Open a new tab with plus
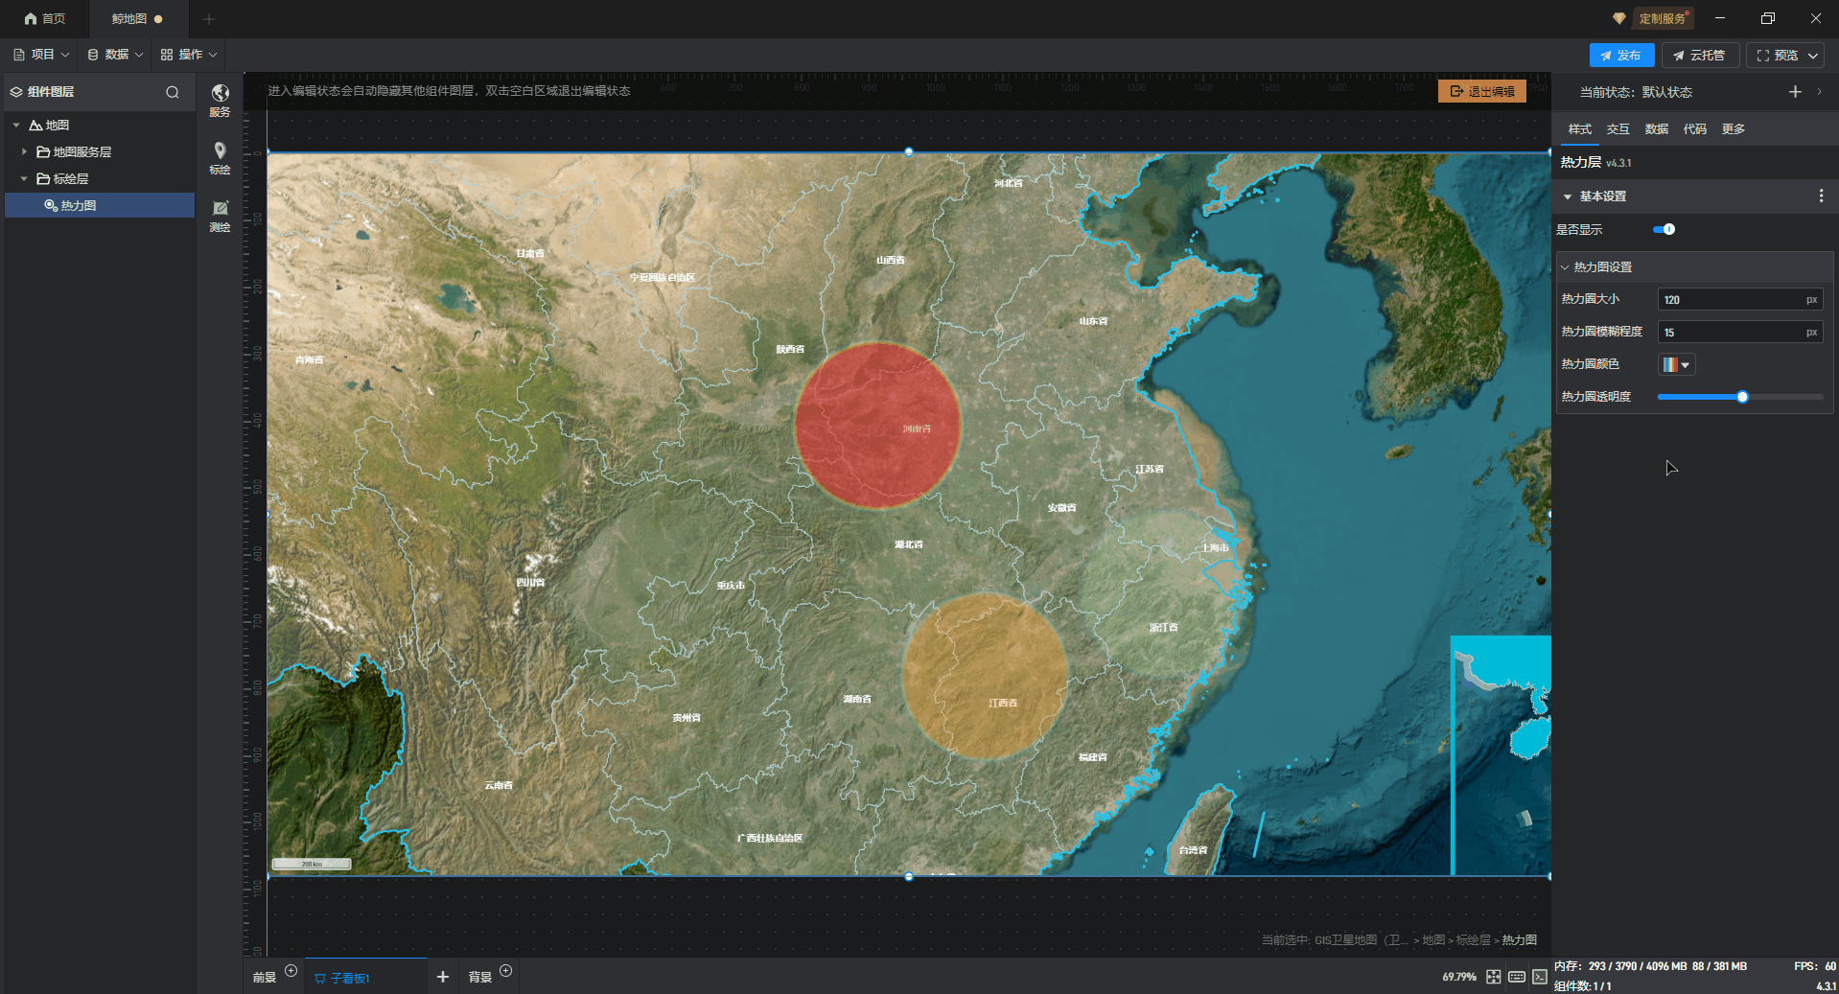1839x994 pixels. click(x=209, y=18)
